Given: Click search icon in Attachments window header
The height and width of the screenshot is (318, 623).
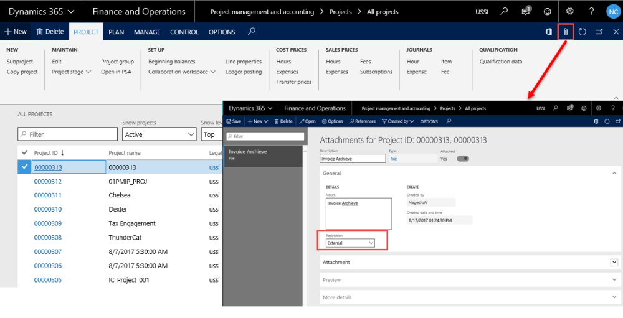Looking at the screenshot, I should (x=556, y=108).
